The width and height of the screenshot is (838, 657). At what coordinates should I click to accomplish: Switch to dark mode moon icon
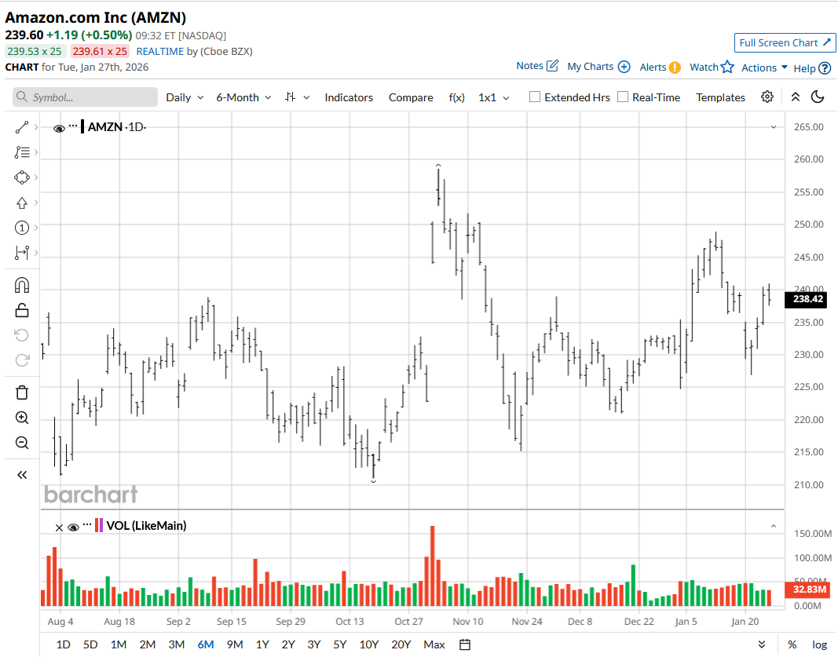pyautogui.click(x=818, y=97)
